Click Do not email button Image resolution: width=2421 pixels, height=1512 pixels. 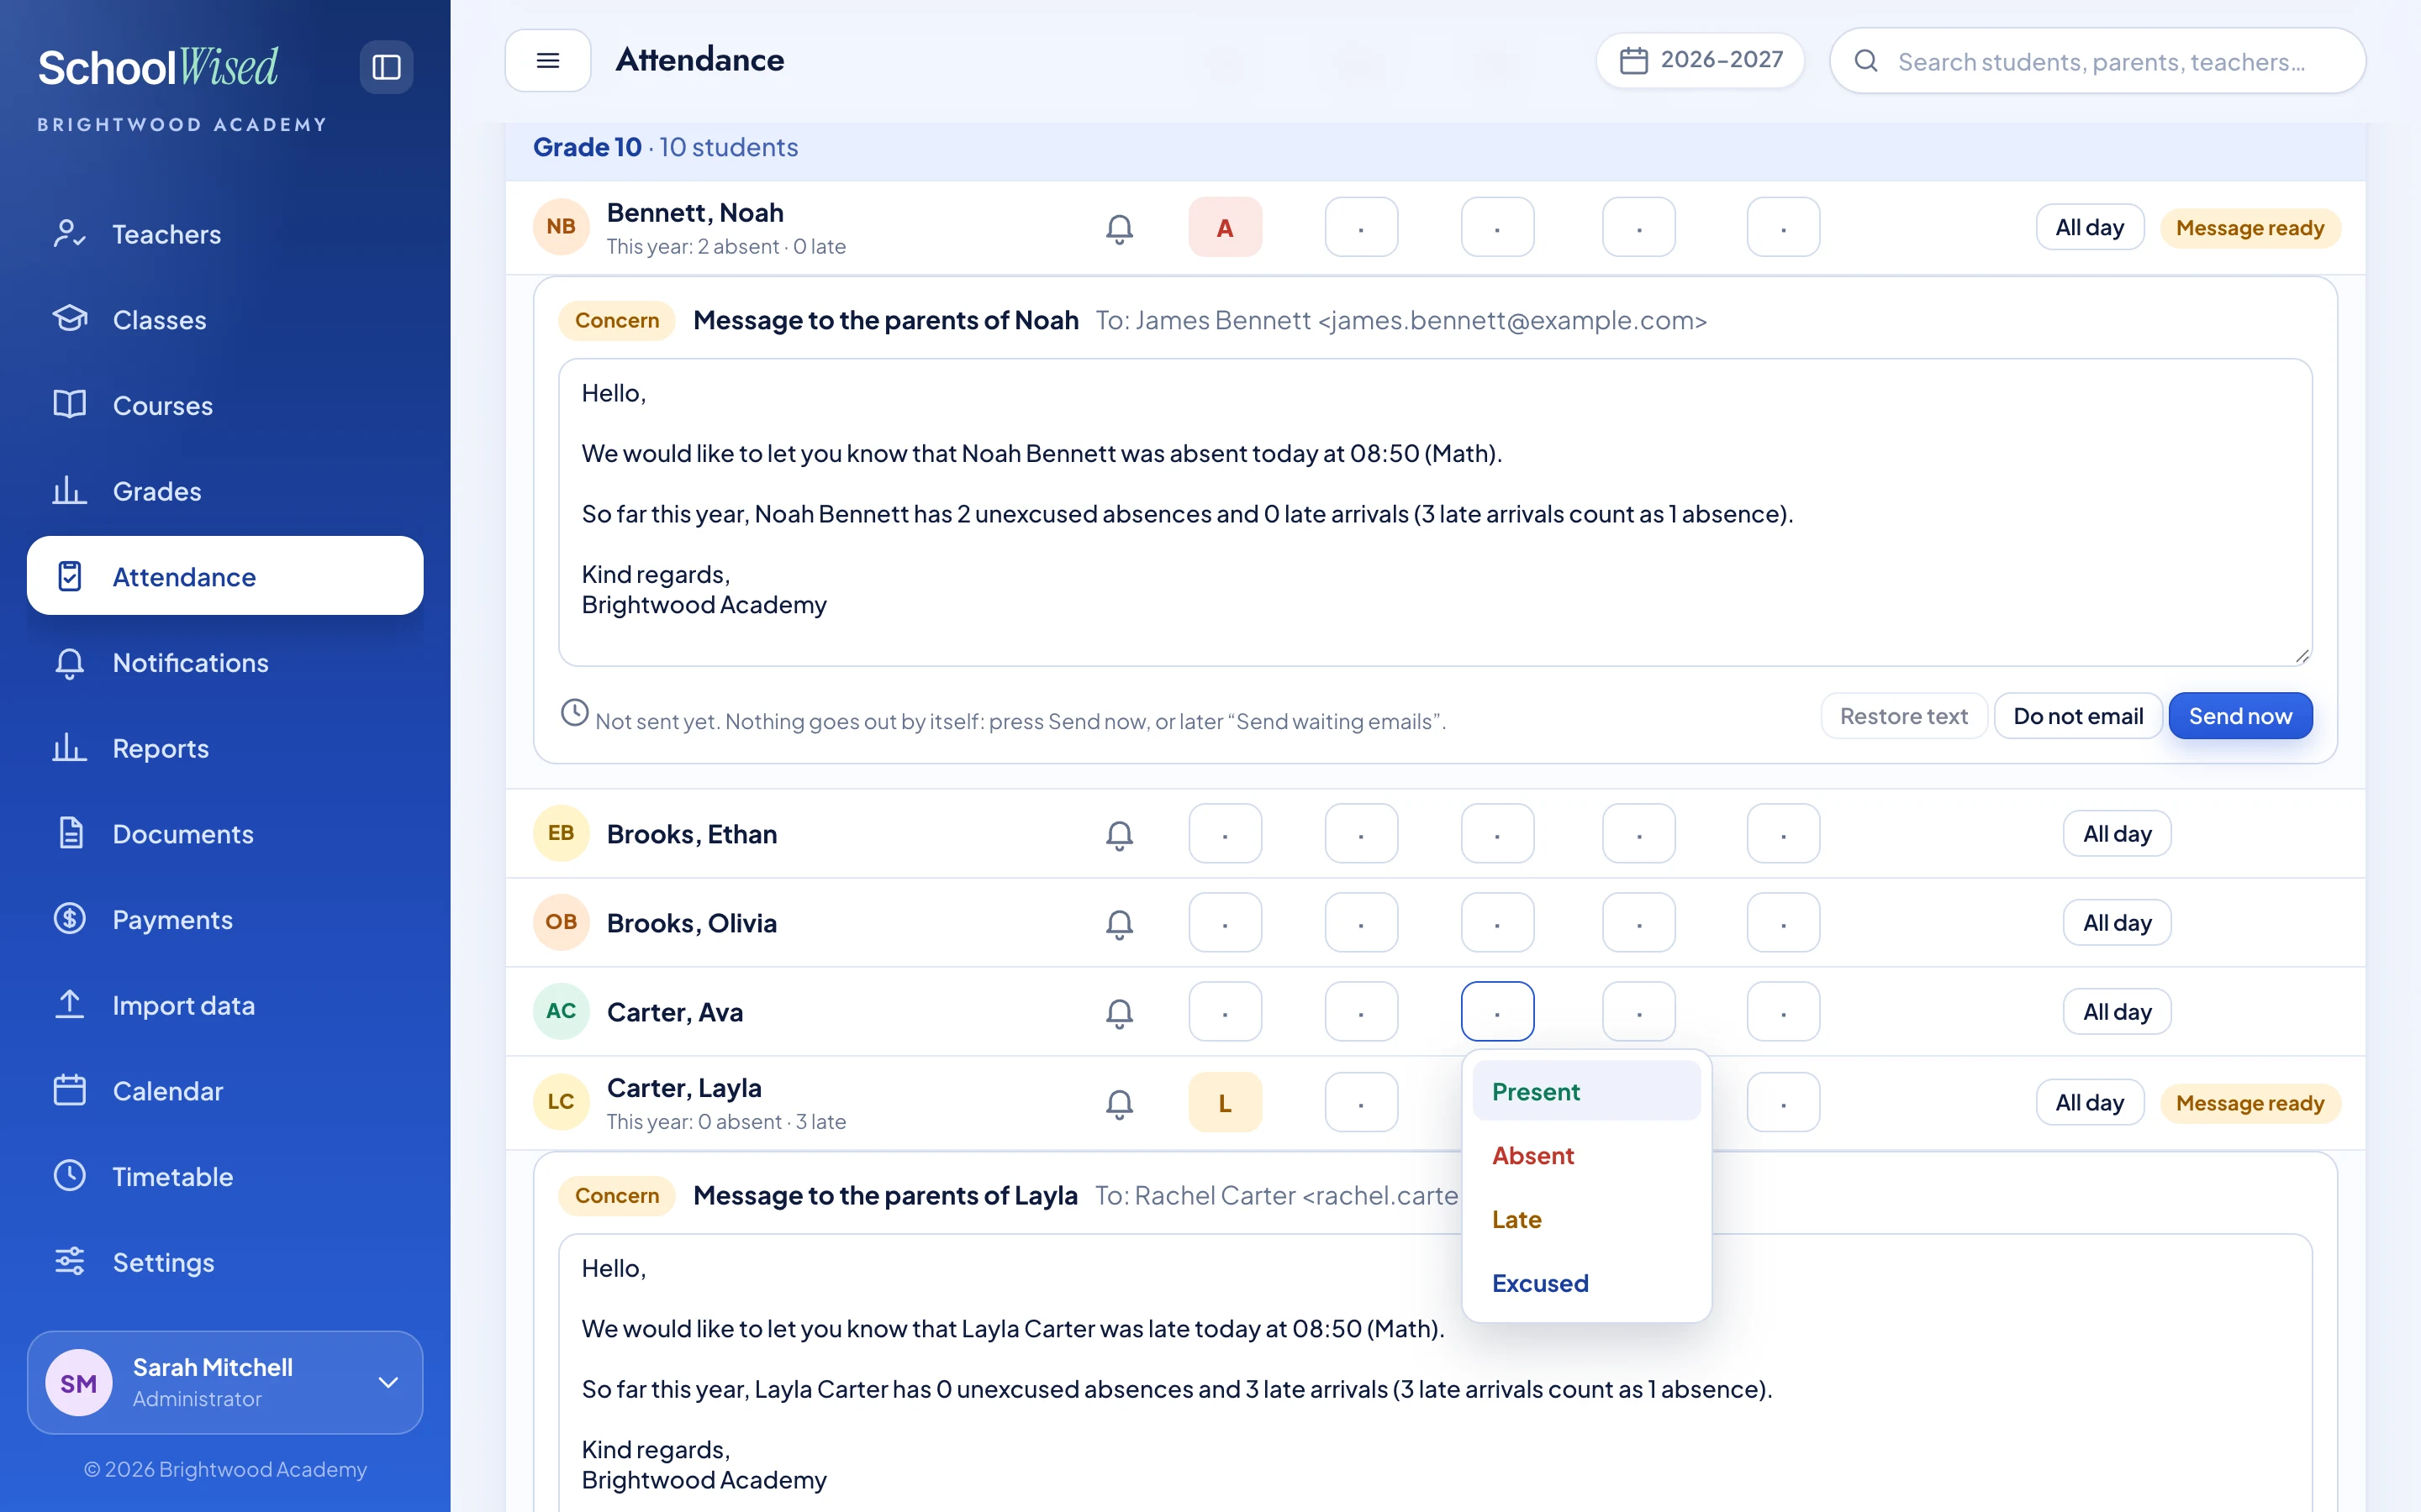coord(2078,716)
